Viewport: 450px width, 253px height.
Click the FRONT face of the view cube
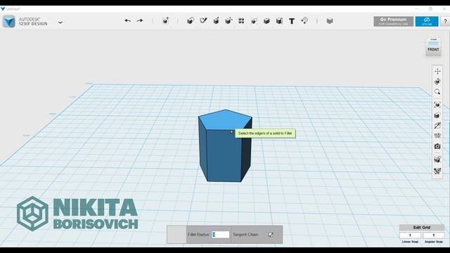[433, 50]
